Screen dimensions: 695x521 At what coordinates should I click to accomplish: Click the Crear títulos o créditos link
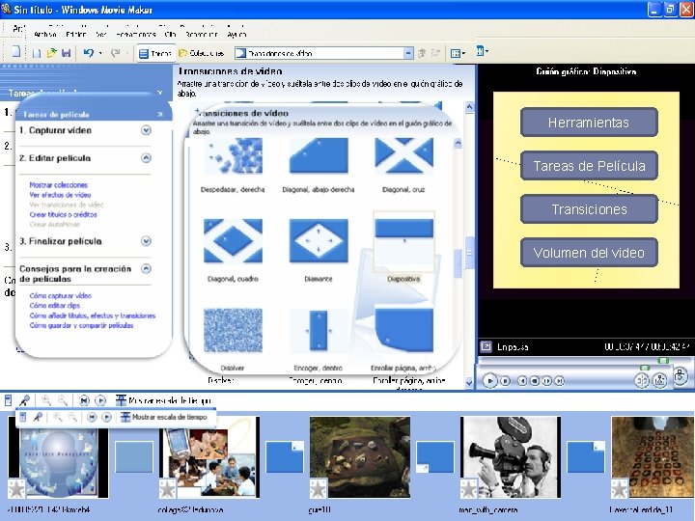[x=63, y=214]
